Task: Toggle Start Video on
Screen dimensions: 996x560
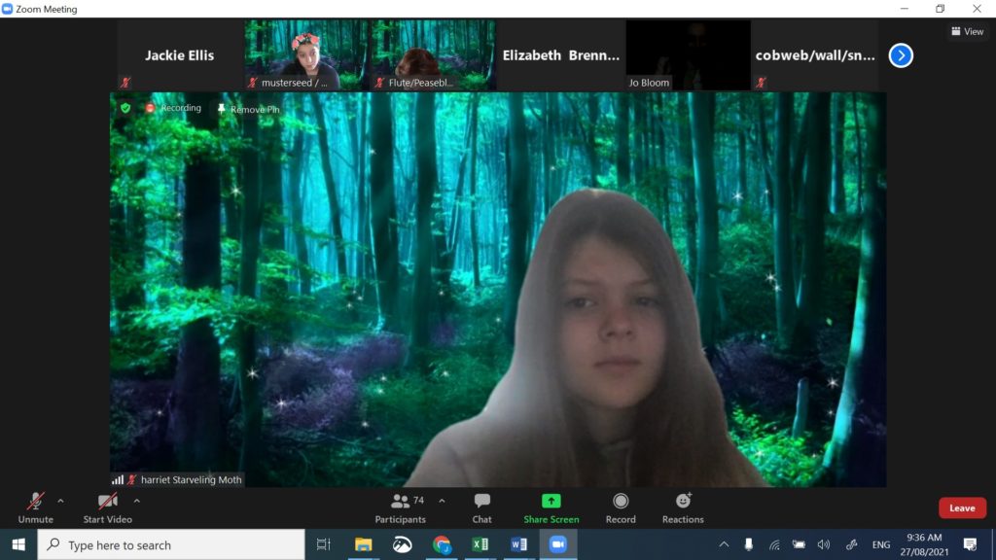Action: (107, 507)
